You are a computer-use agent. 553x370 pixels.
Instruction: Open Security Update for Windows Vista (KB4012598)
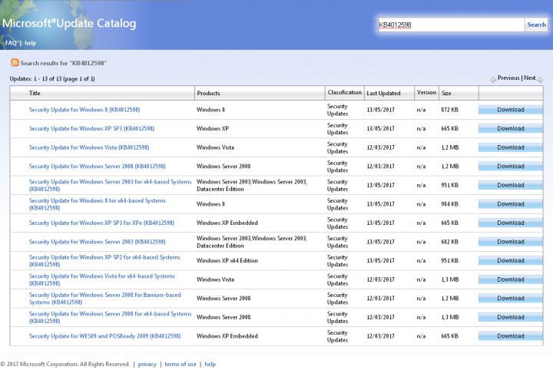point(89,147)
